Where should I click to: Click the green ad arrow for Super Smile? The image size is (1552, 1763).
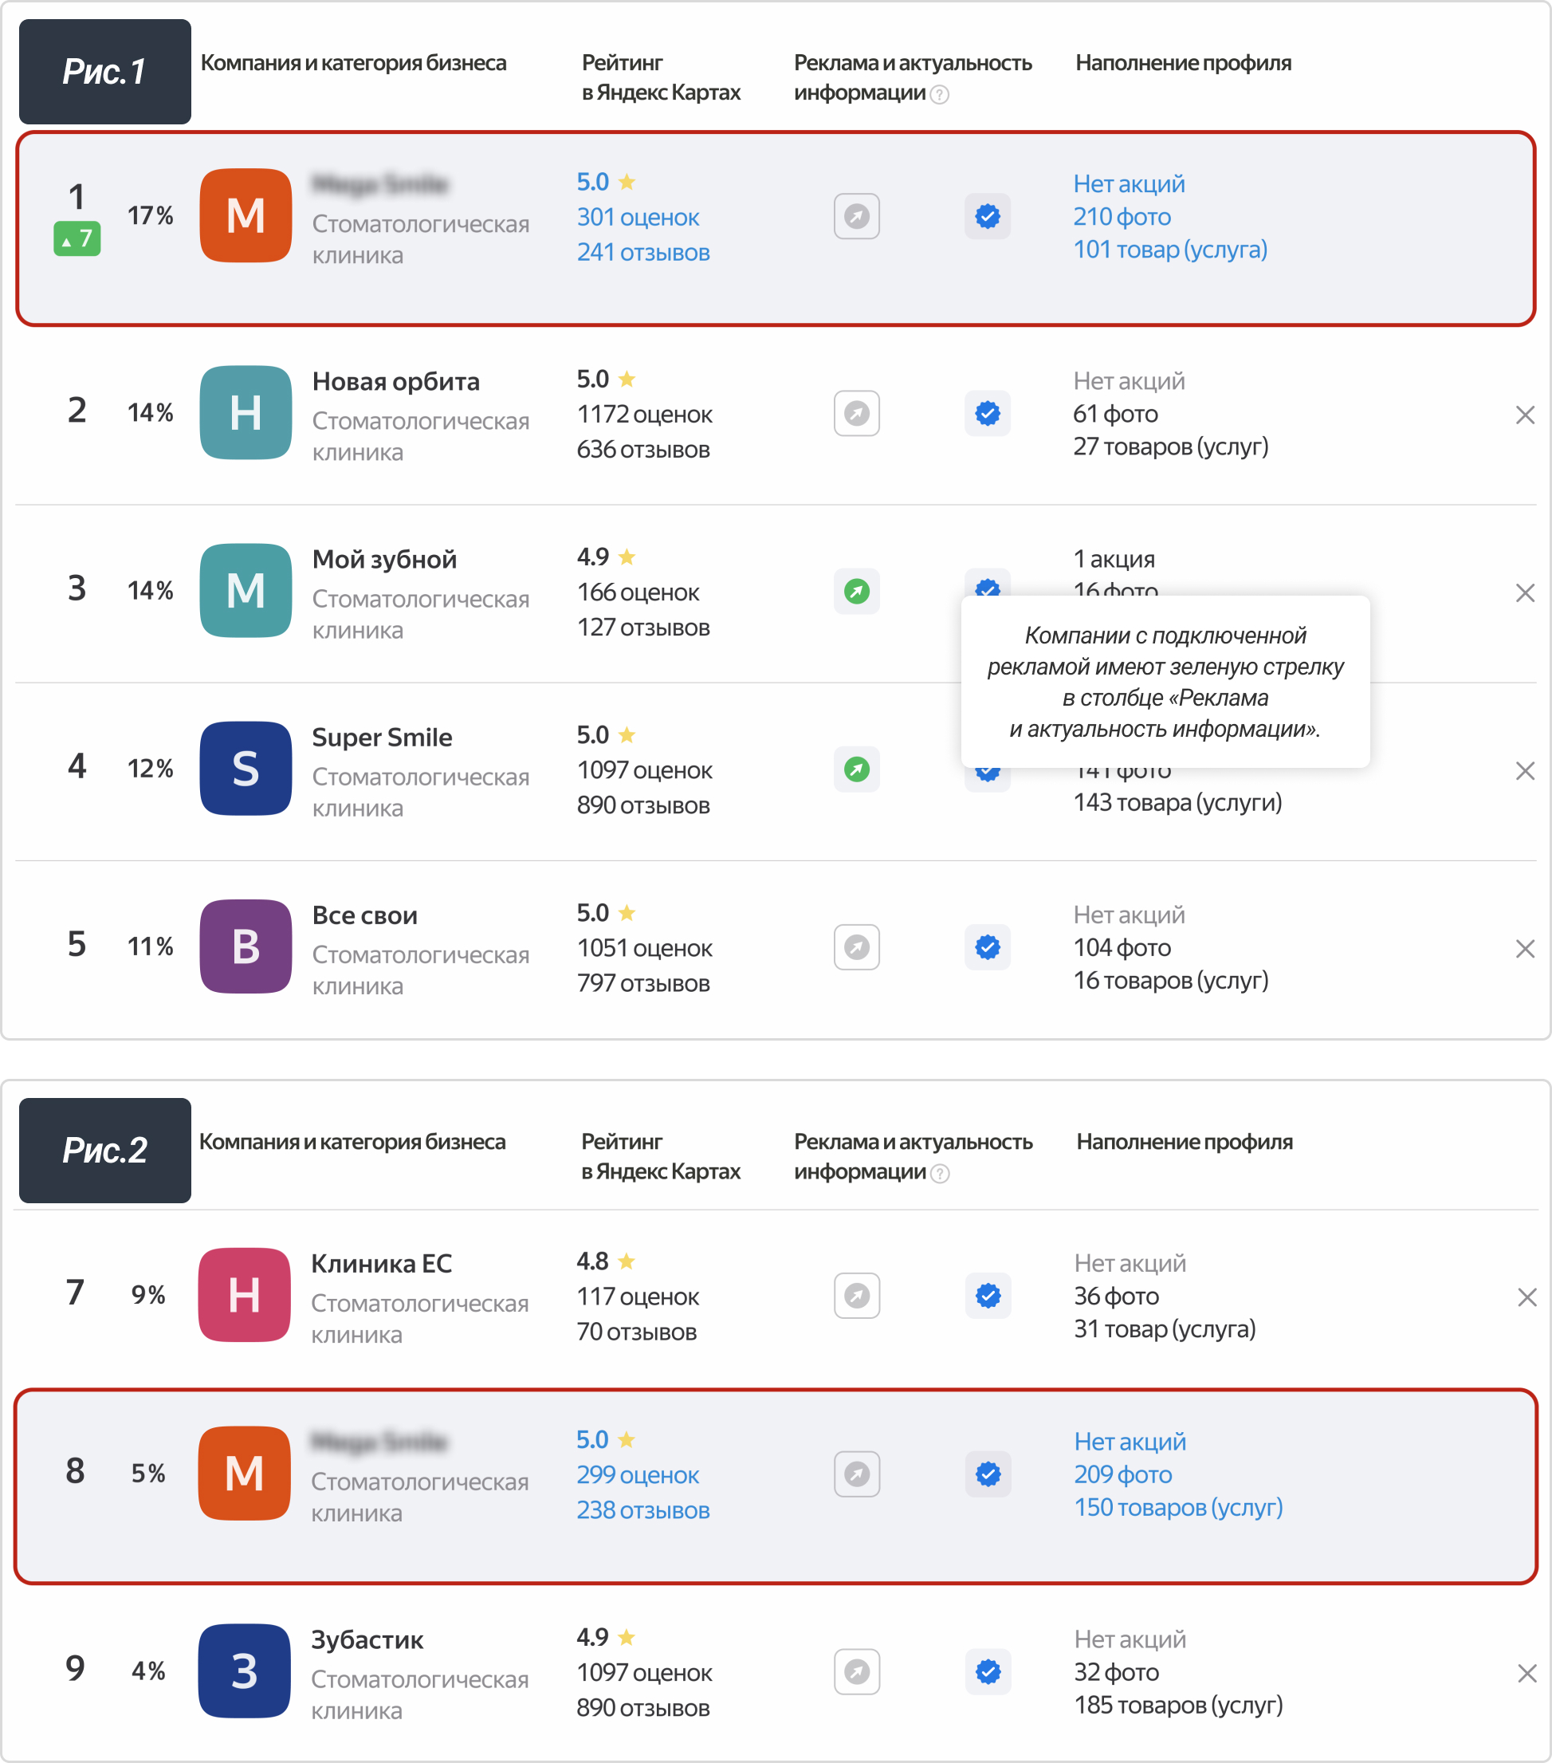856,769
